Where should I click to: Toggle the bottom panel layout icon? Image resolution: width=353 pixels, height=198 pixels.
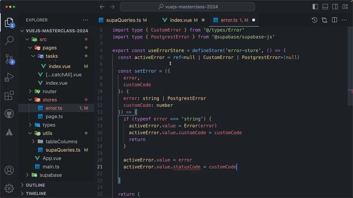point(325,7)
